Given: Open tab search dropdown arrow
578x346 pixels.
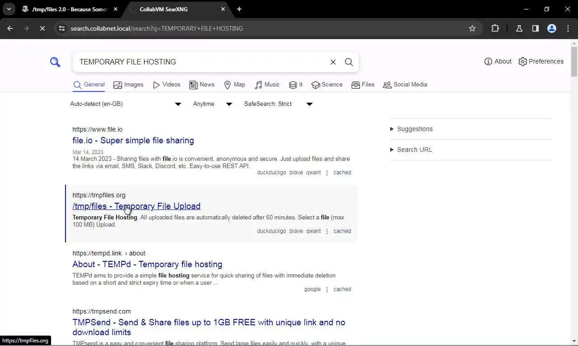Looking at the screenshot, I should point(9,9).
